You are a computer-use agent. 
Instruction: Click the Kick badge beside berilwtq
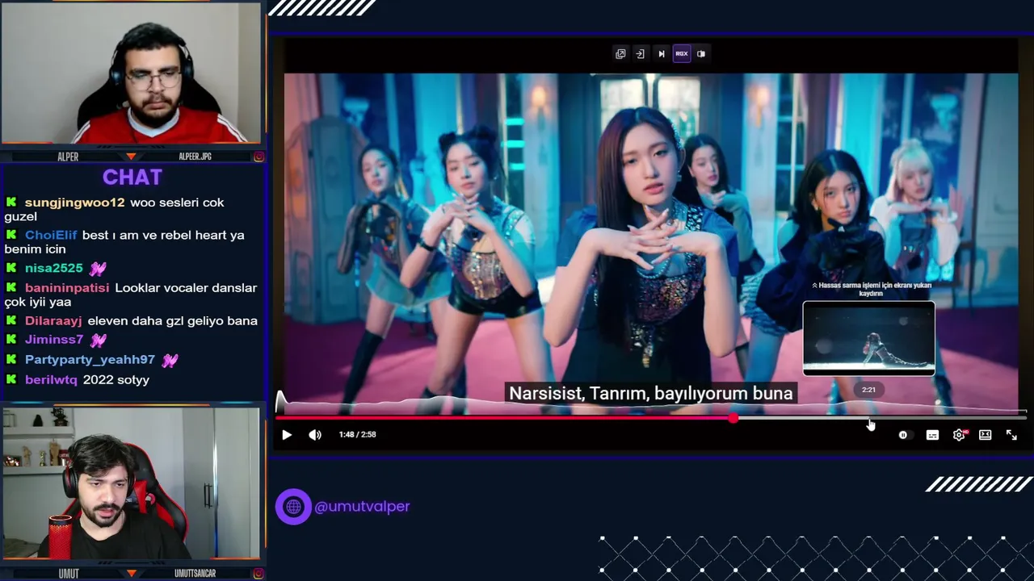click(11, 379)
